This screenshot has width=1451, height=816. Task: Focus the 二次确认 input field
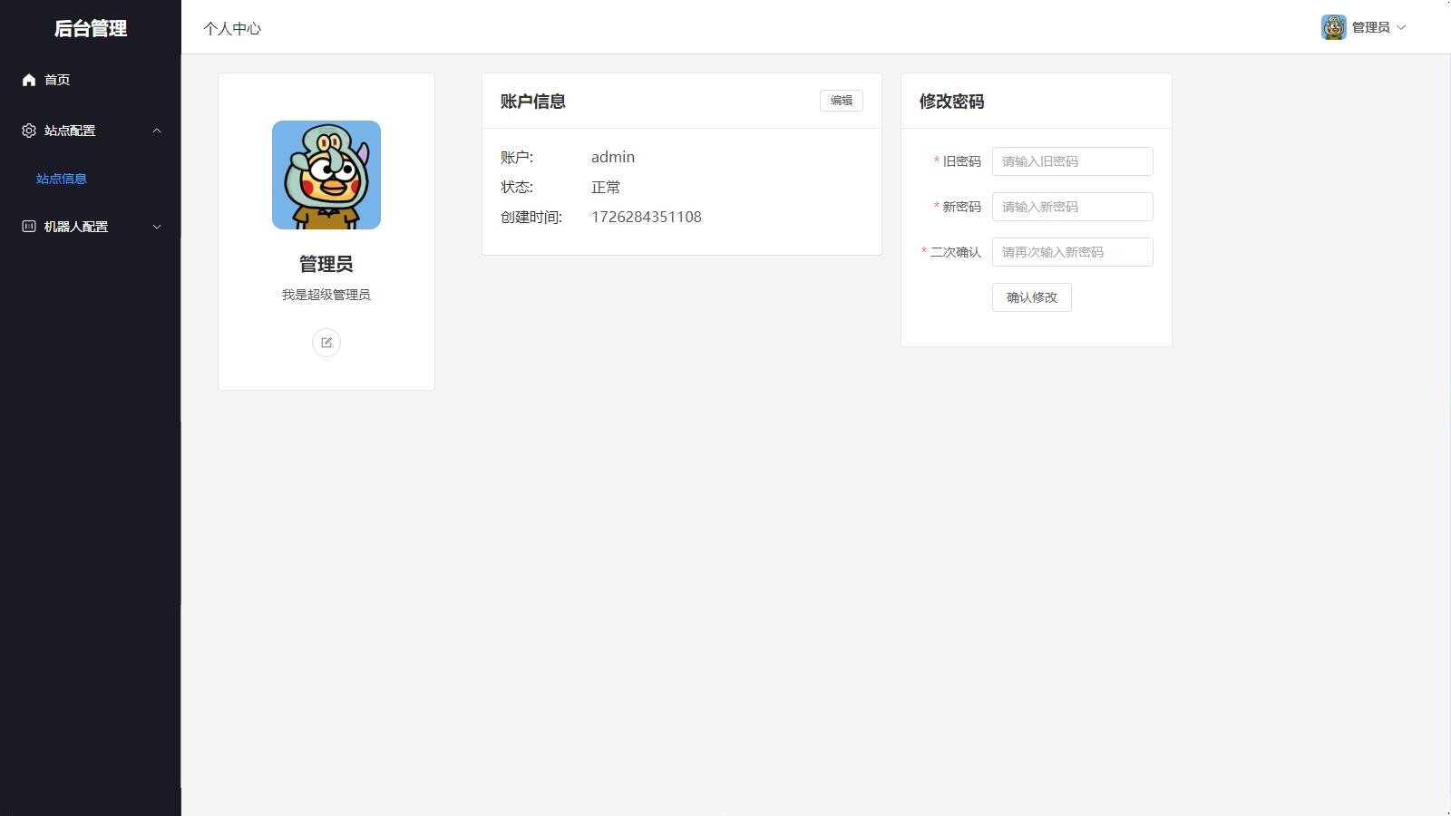point(1073,252)
